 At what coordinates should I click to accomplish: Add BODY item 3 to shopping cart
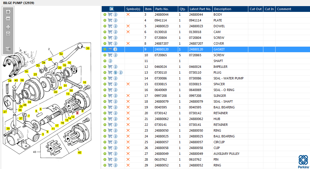[110, 14]
